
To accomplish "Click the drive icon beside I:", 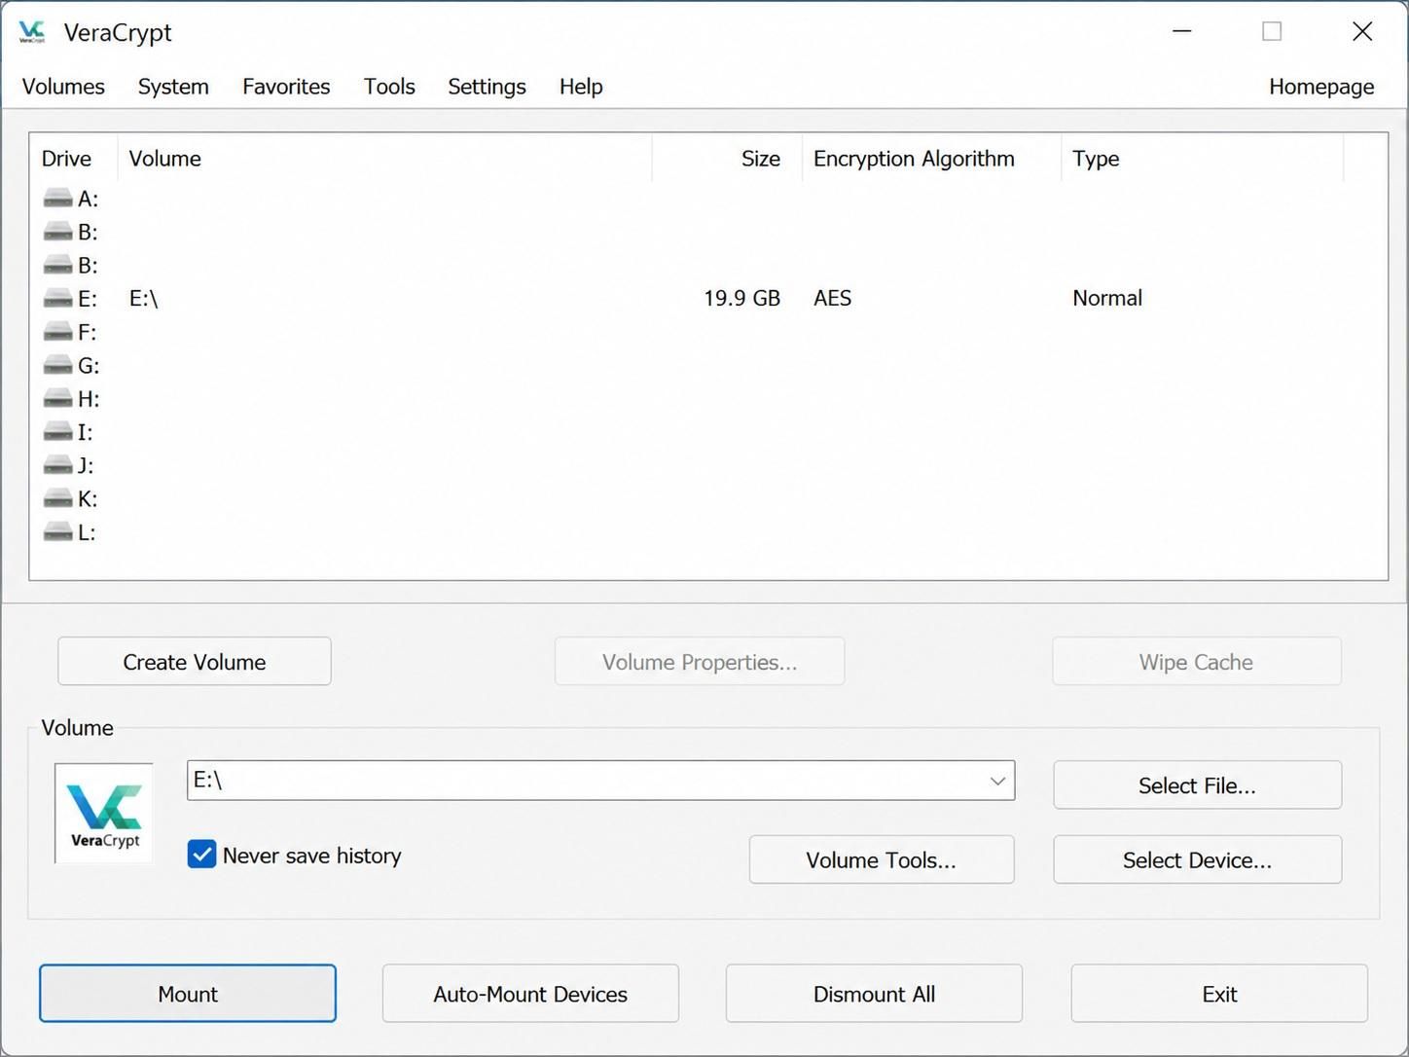I will pyautogui.click(x=58, y=431).
